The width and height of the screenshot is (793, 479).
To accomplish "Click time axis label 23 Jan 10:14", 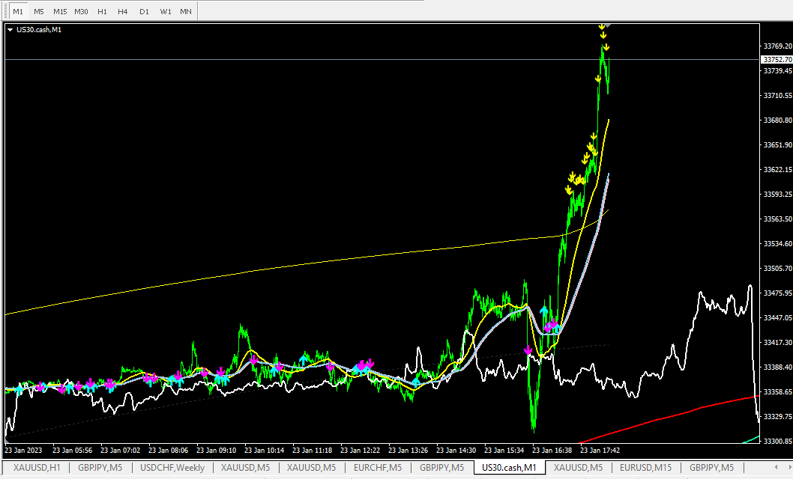I will [263, 451].
